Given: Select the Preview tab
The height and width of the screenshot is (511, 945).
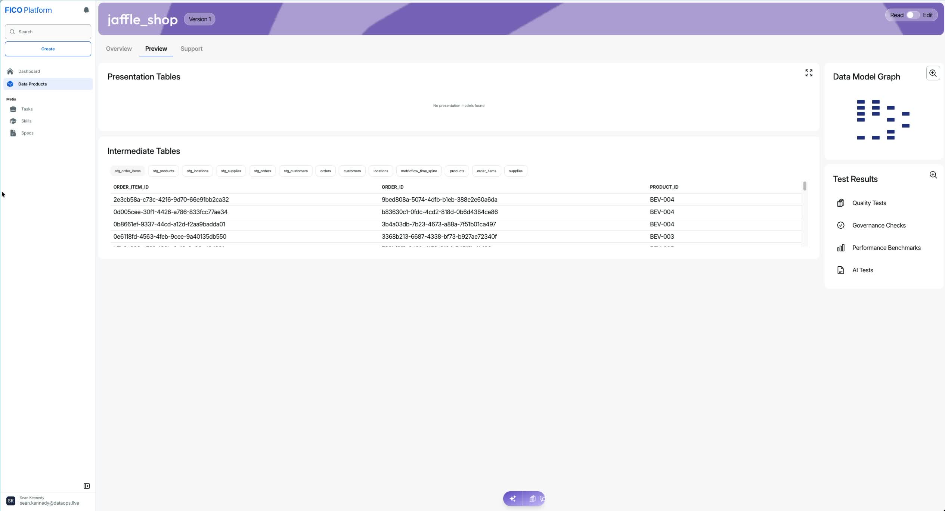Looking at the screenshot, I should tap(156, 48).
